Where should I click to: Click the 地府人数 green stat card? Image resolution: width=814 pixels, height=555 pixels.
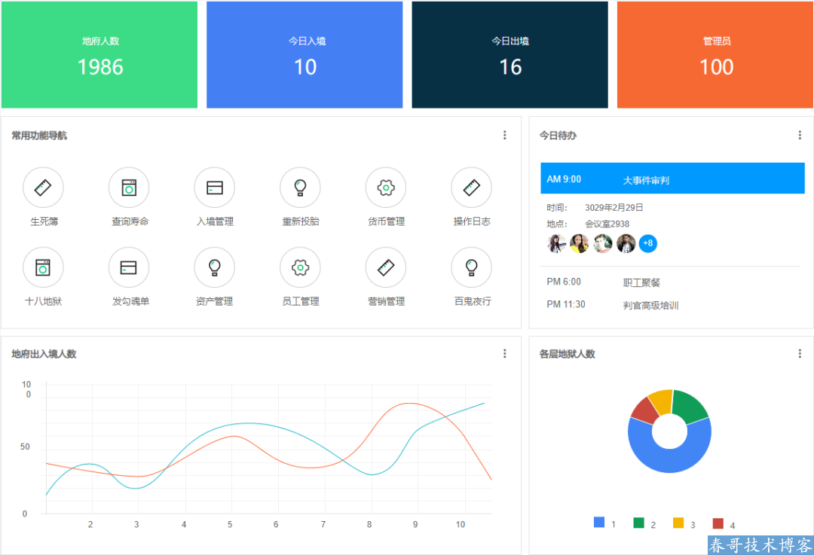coord(99,55)
